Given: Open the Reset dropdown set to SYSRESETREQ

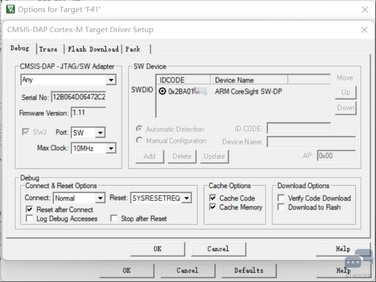Looking at the screenshot, I should [186, 198].
